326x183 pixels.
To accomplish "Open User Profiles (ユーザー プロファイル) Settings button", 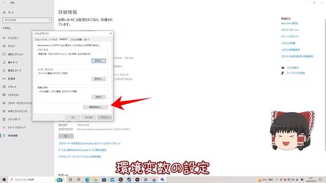I will (x=99, y=79).
